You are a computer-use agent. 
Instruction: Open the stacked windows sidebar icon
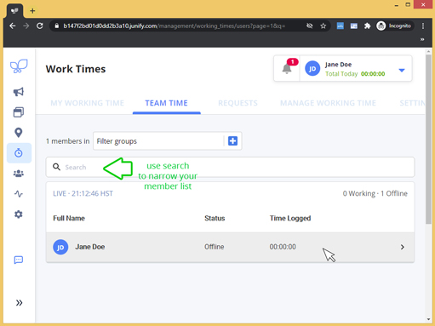pos(19,112)
